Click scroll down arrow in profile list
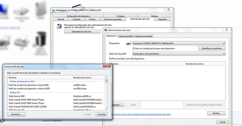Image resolution: width=242 pixels, height=126 pixels. (x=106, y=109)
